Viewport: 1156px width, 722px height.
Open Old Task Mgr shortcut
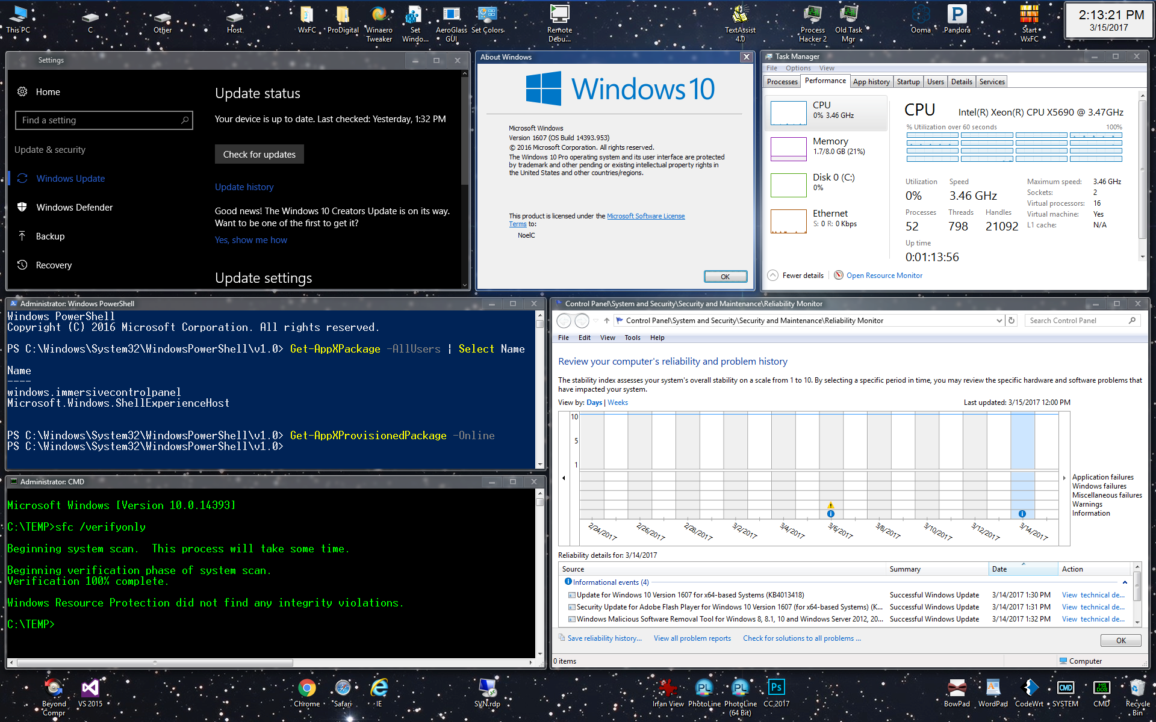pyautogui.click(x=849, y=24)
